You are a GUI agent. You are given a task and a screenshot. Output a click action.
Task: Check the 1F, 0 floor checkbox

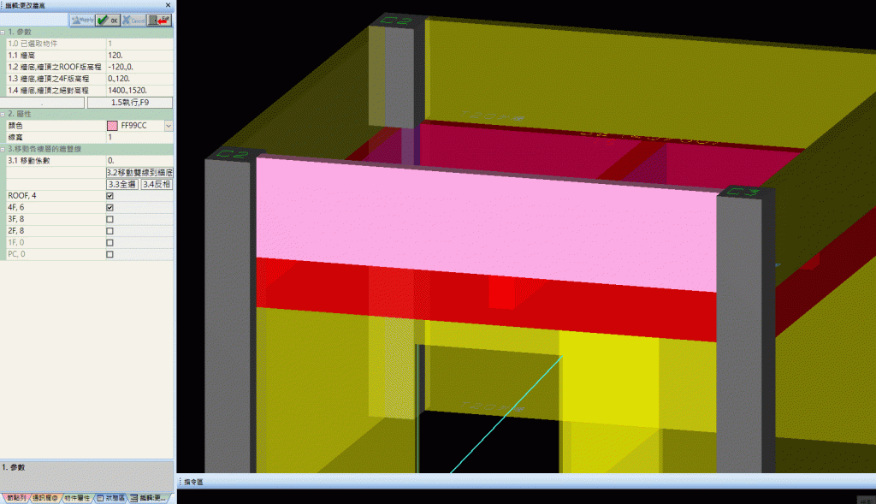[x=110, y=243]
